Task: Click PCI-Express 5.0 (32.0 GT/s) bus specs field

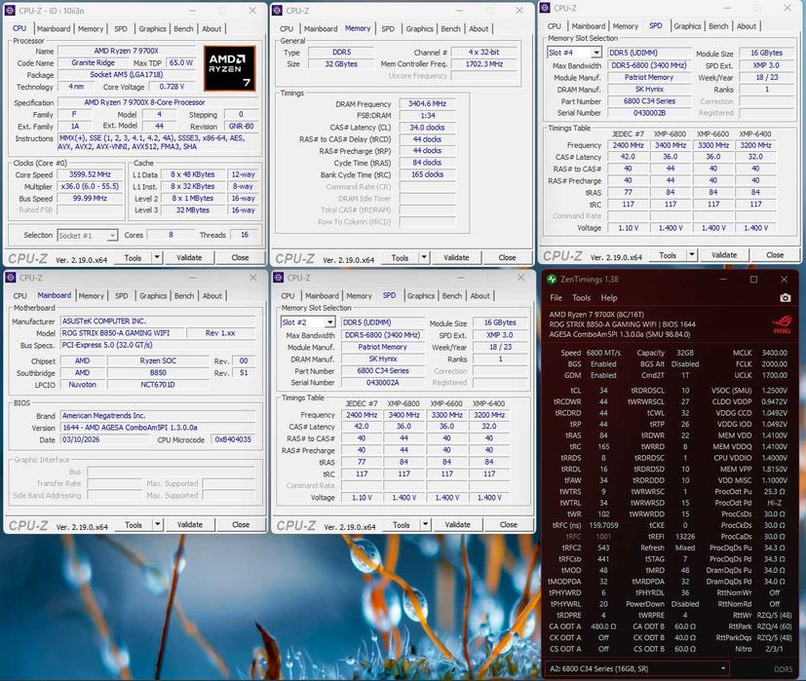Action: [157, 346]
